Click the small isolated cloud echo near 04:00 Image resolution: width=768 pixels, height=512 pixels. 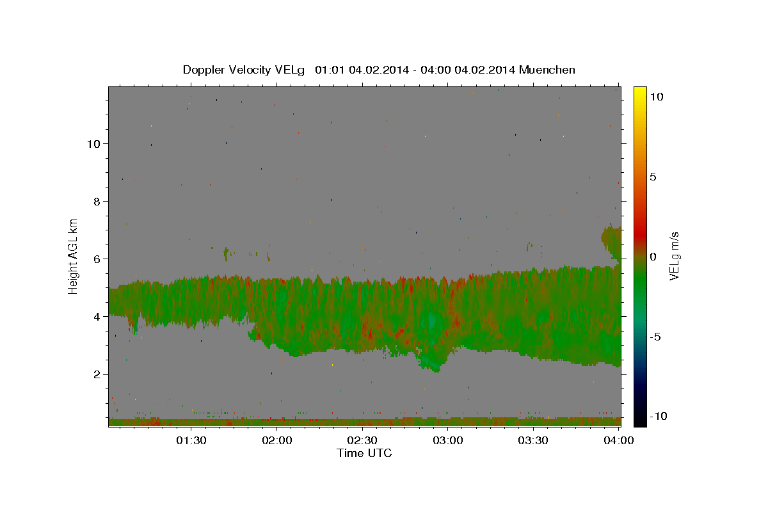(x=611, y=243)
